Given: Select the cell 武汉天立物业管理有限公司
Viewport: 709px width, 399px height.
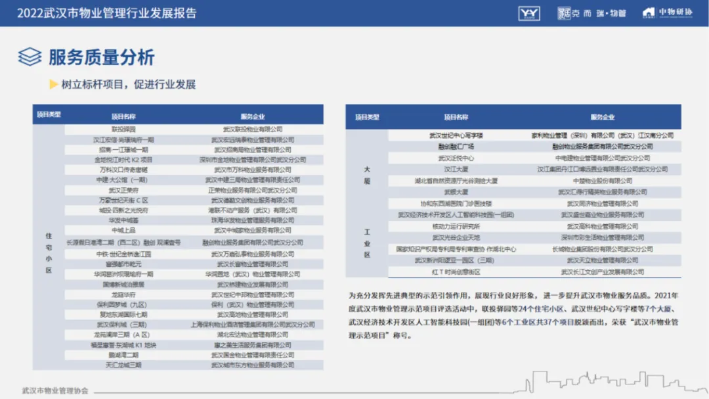Looking at the screenshot, I should click(602, 260).
